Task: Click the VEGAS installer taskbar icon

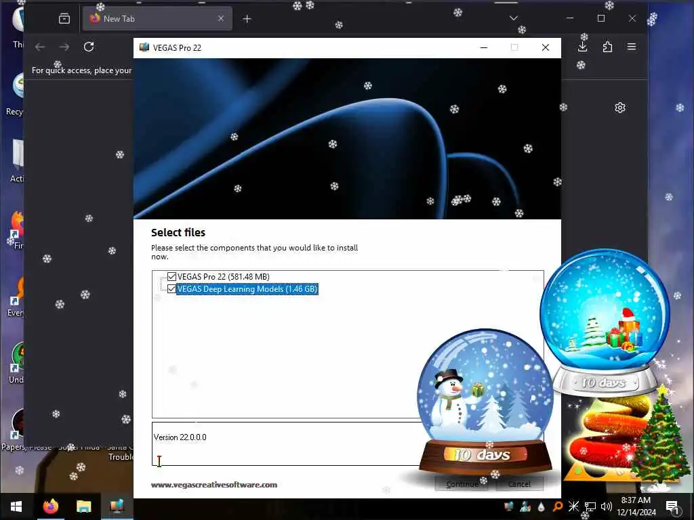Action: pos(117,506)
